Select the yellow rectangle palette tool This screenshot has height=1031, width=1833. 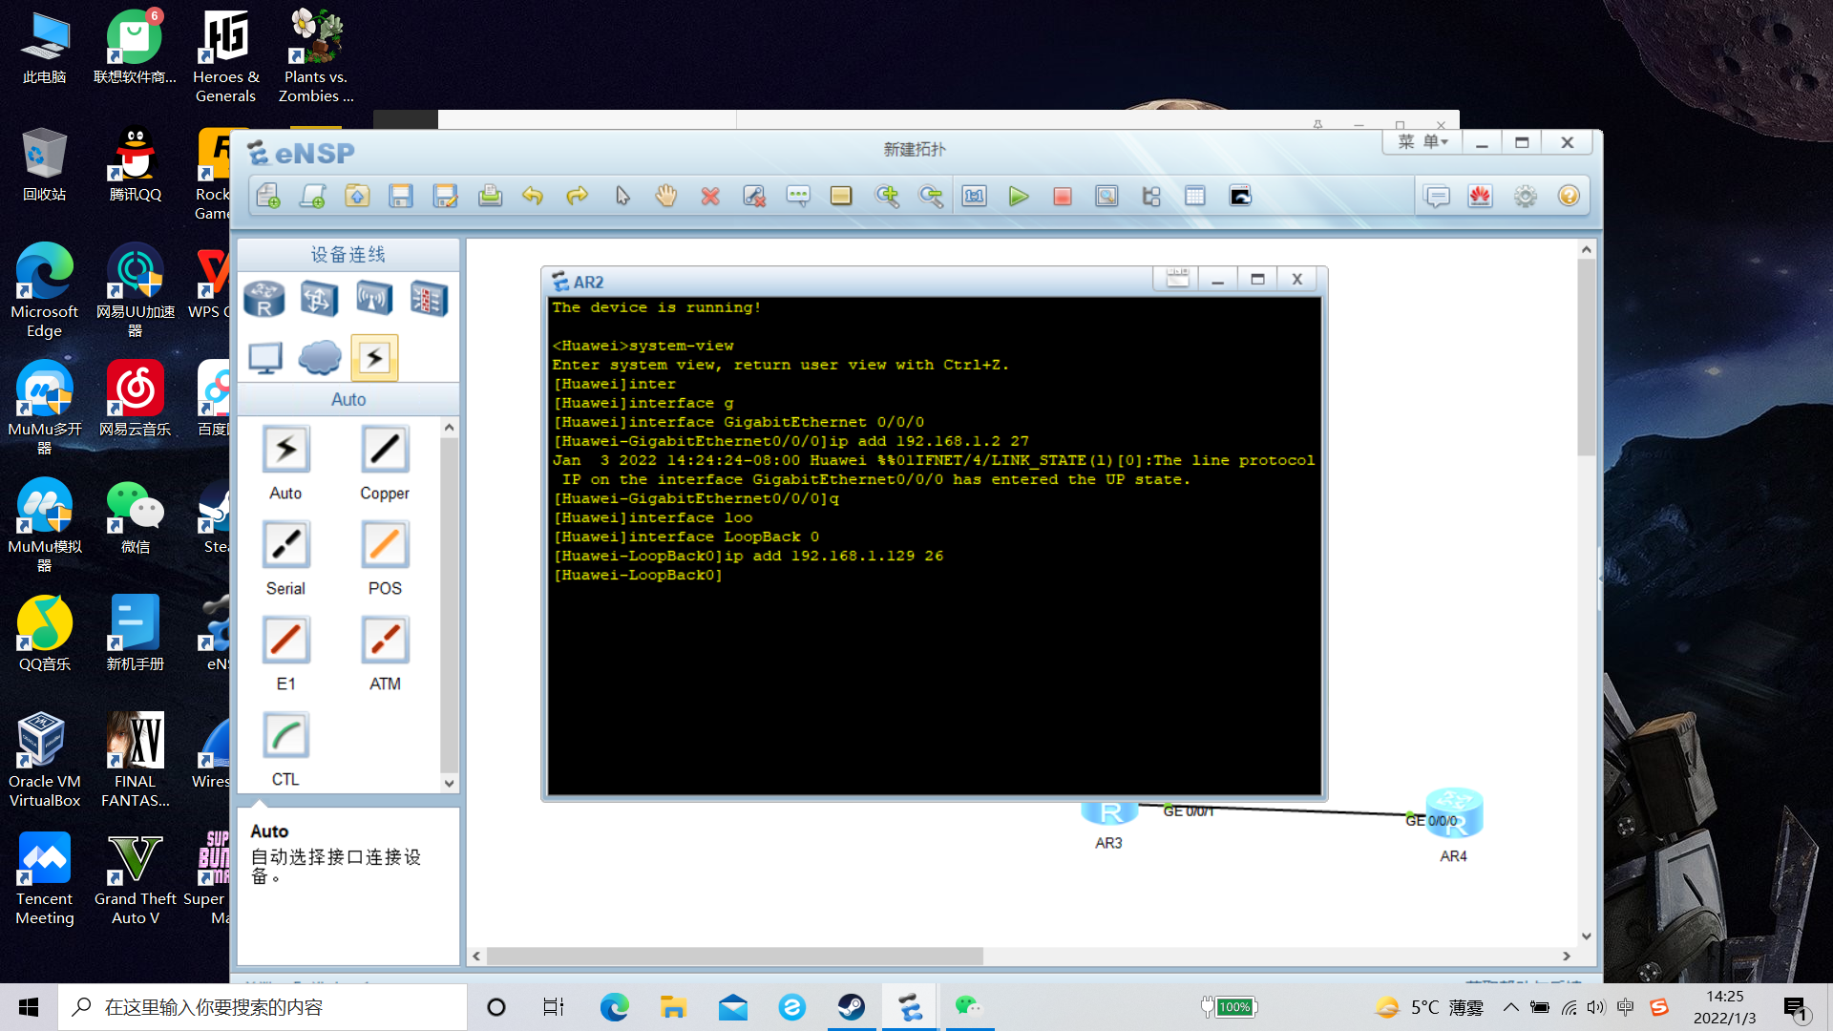(841, 196)
